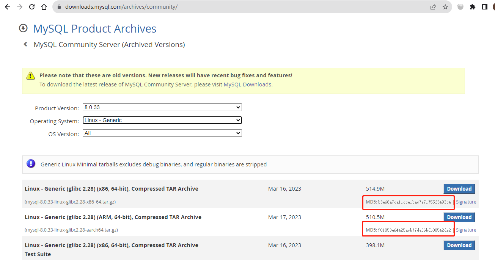Click MySQL Community Server (Archived Versions) subtitle
The image size is (495, 260).
tap(109, 45)
